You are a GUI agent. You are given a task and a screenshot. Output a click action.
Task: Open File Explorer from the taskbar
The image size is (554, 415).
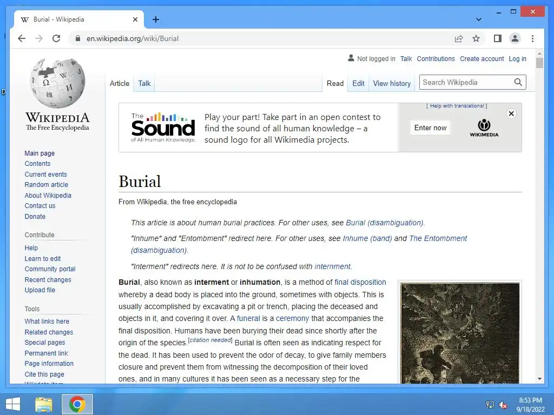pos(44,404)
